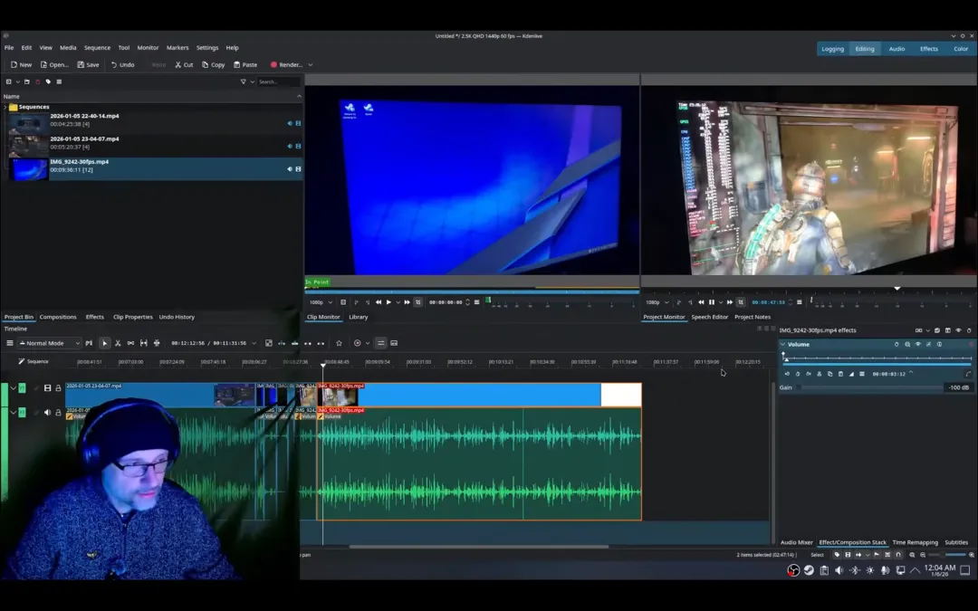
Task: Pause playback in the Project Monitor
Action: [712, 302]
